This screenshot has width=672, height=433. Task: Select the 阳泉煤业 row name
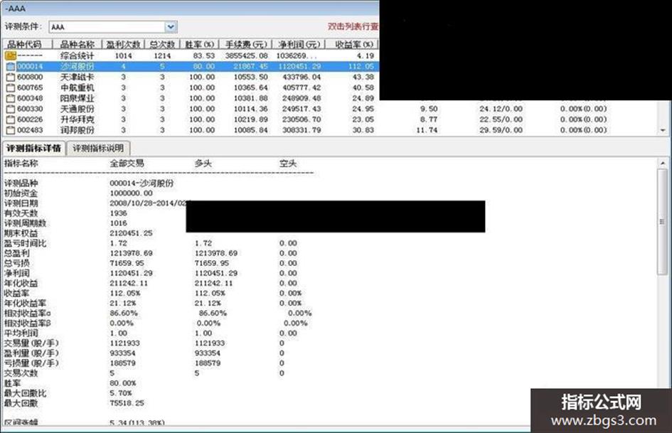(x=77, y=98)
